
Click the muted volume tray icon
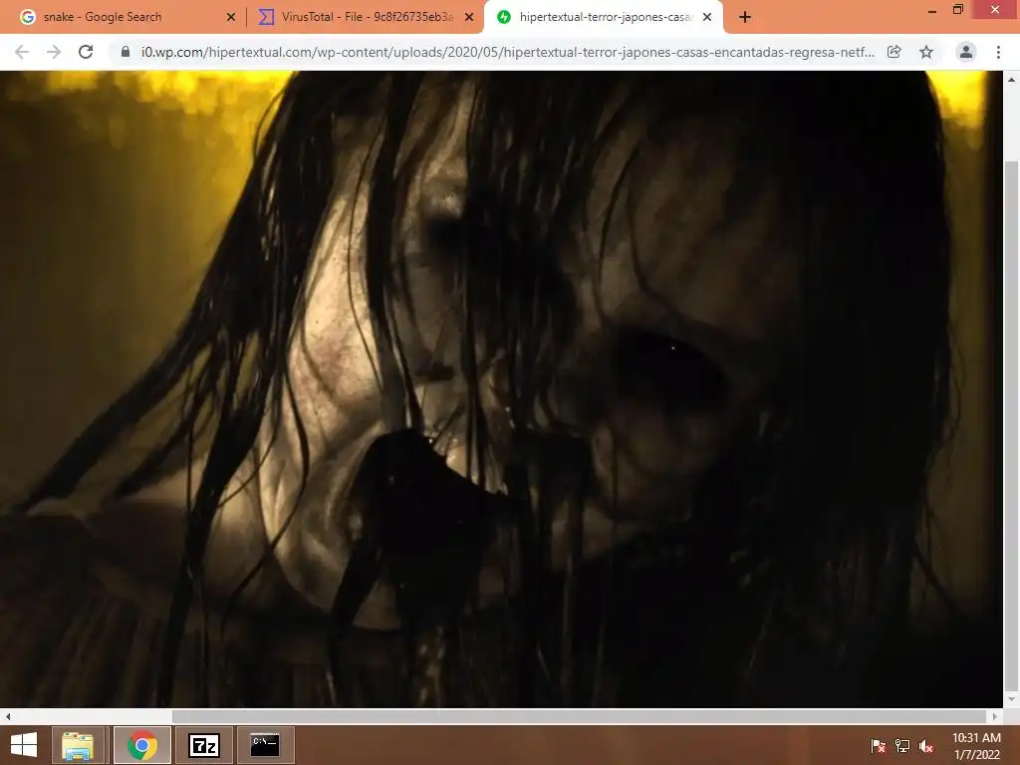click(x=926, y=745)
